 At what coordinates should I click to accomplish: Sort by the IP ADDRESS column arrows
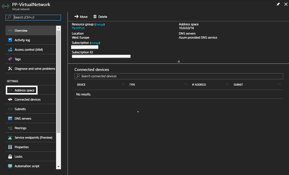click(227, 84)
